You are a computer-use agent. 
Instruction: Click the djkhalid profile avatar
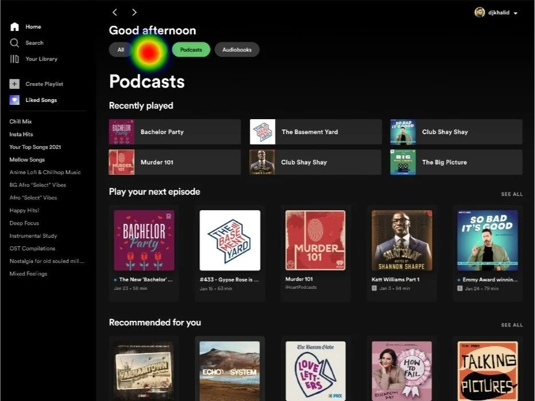pyautogui.click(x=480, y=13)
